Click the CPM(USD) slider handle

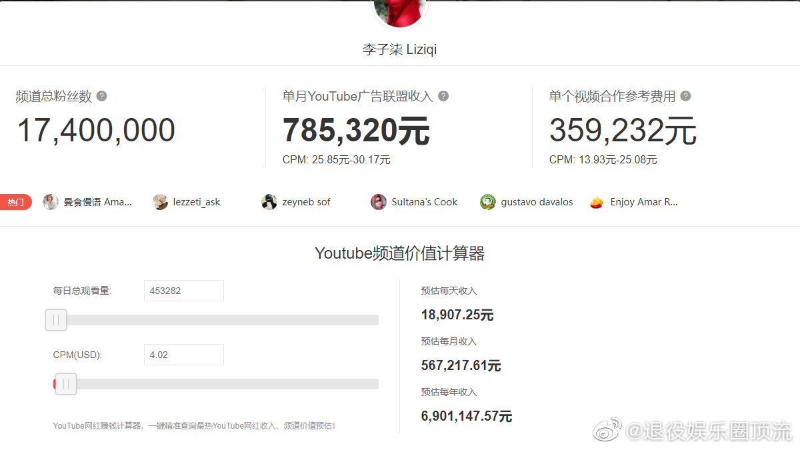(65, 384)
